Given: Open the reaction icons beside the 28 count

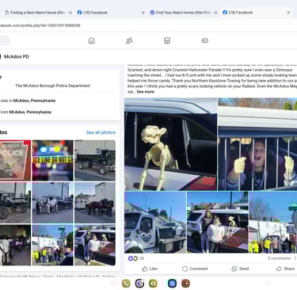Looking at the screenshot, I should coord(133,258).
